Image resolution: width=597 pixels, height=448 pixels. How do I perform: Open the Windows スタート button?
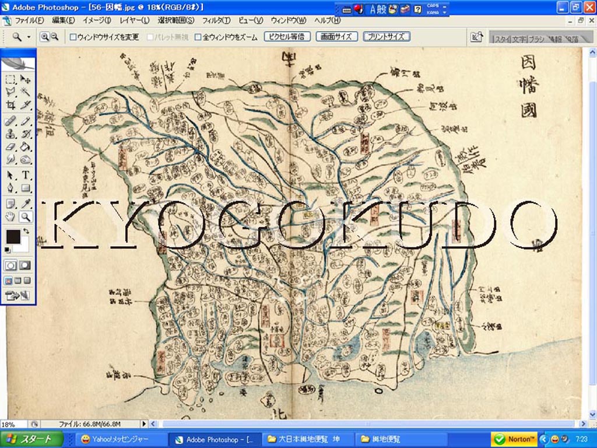tap(31, 439)
